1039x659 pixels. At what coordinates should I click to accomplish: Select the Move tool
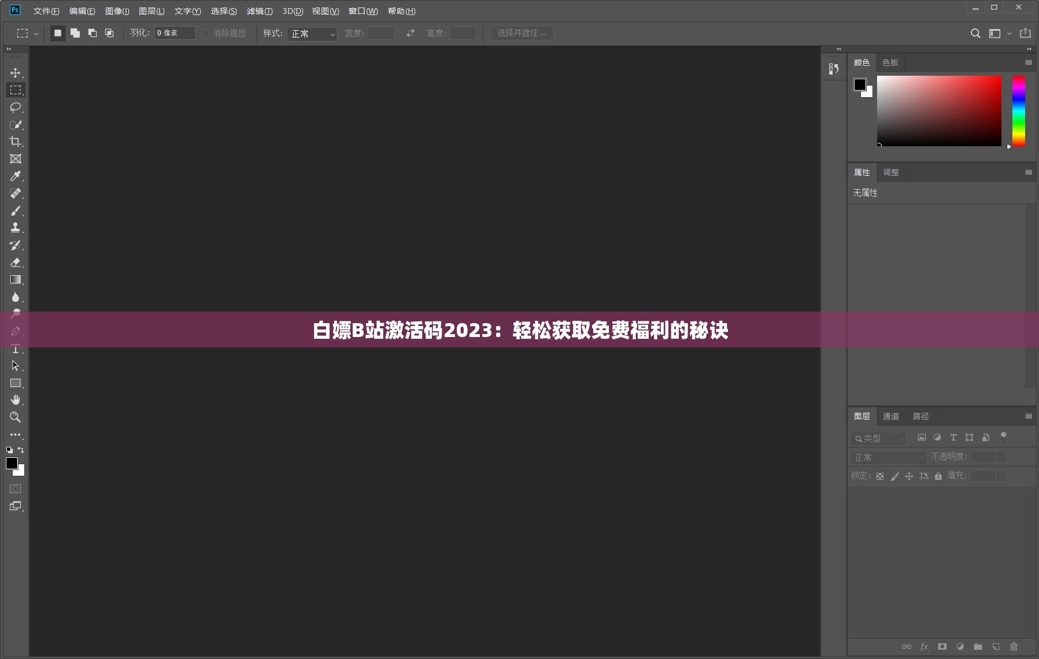(16, 73)
